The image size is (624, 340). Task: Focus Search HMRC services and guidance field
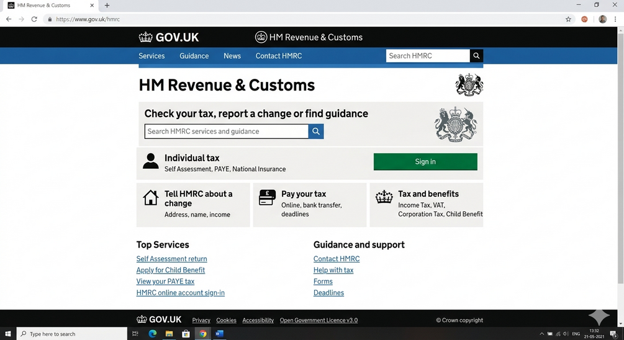(x=227, y=132)
